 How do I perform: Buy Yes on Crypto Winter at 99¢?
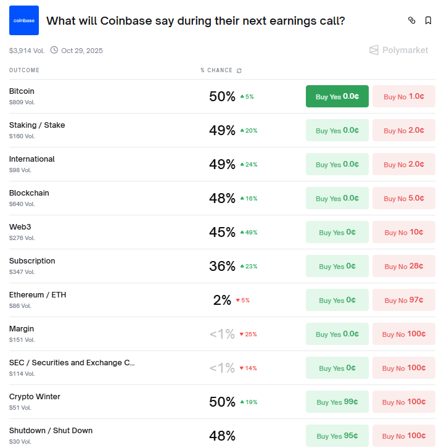point(337,402)
